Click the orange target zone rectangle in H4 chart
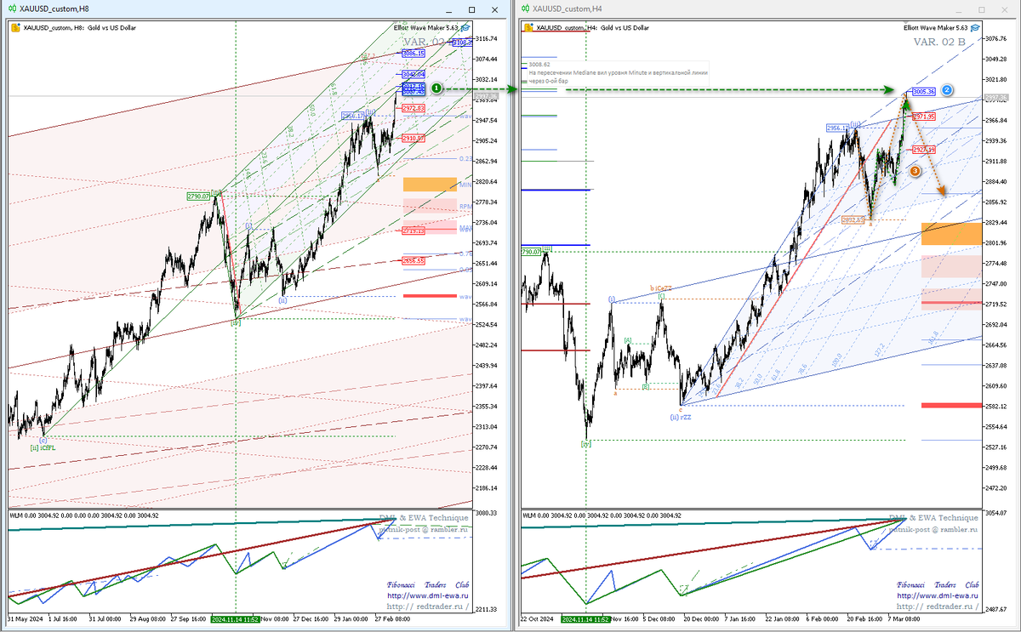Image resolution: width=1021 pixels, height=632 pixels. [951, 233]
